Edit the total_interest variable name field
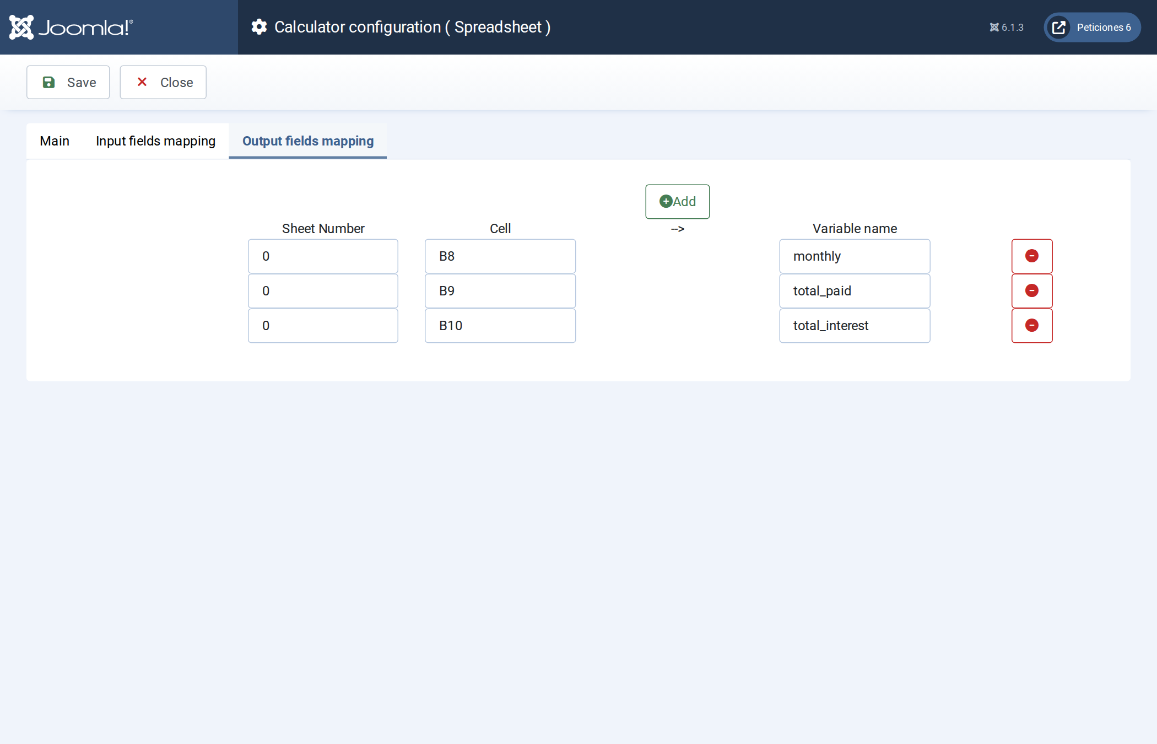1157x744 pixels. (x=855, y=326)
